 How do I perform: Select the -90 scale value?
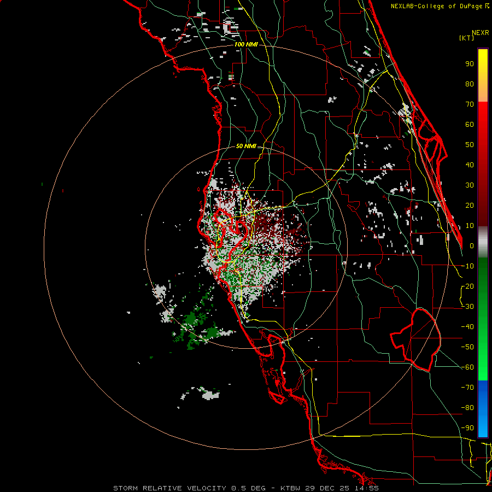click(467, 428)
